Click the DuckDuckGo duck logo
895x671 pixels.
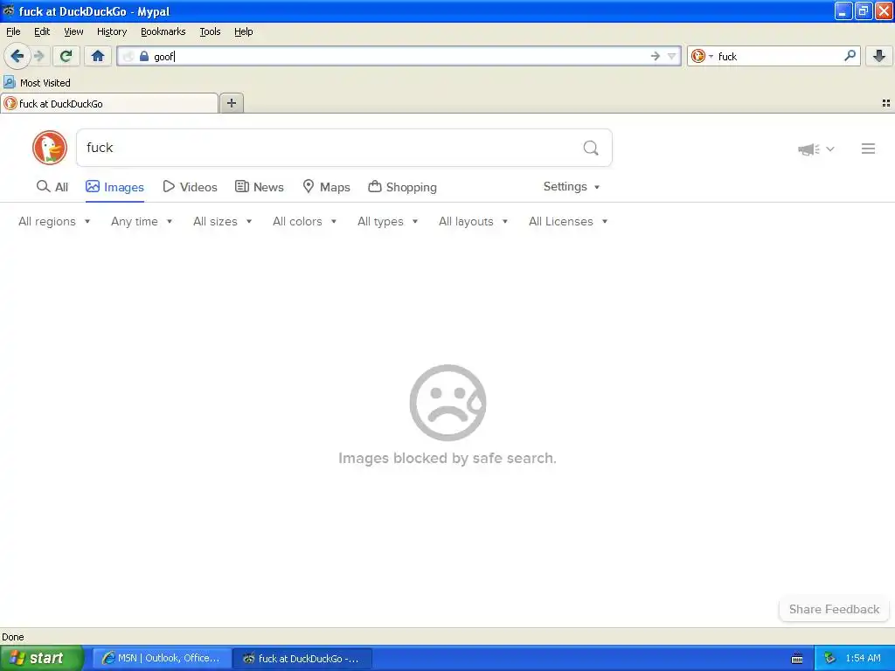(x=50, y=148)
